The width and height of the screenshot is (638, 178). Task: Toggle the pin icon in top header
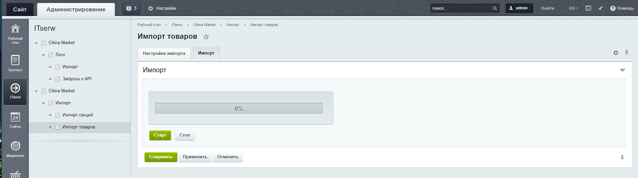(x=600, y=8)
